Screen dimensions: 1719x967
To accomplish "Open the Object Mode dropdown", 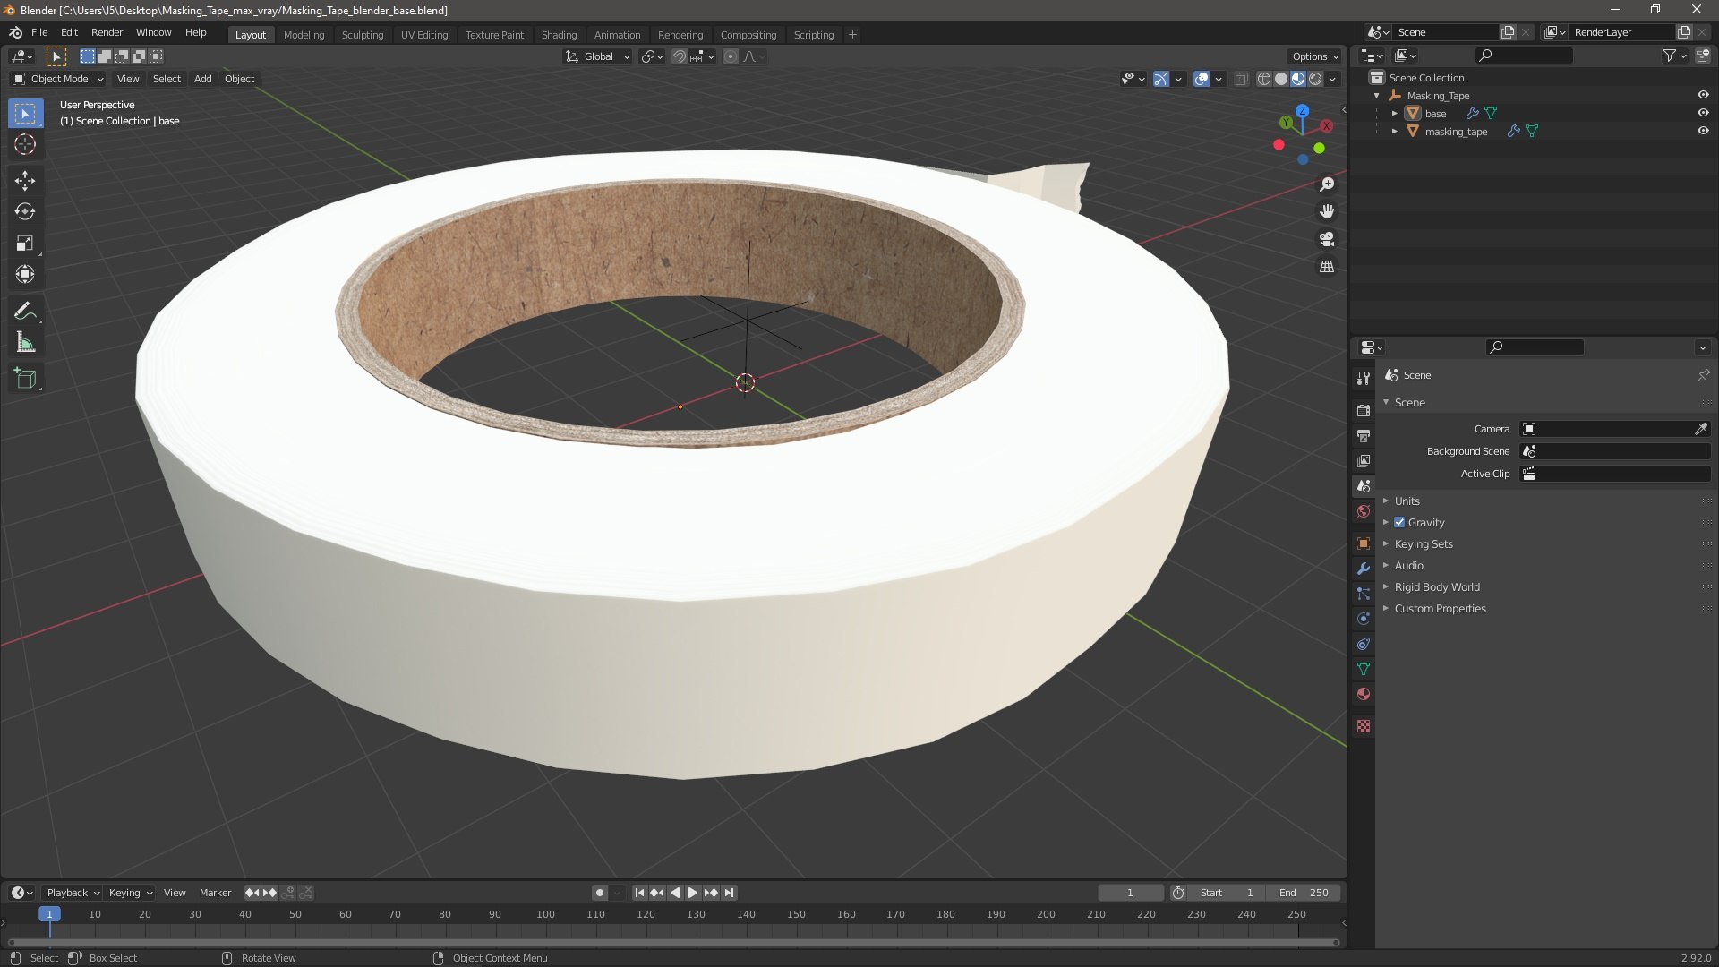I will [58, 79].
